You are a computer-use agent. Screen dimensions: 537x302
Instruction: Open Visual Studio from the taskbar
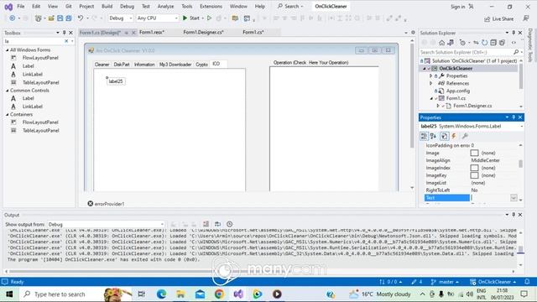click(x=238, y=294)
